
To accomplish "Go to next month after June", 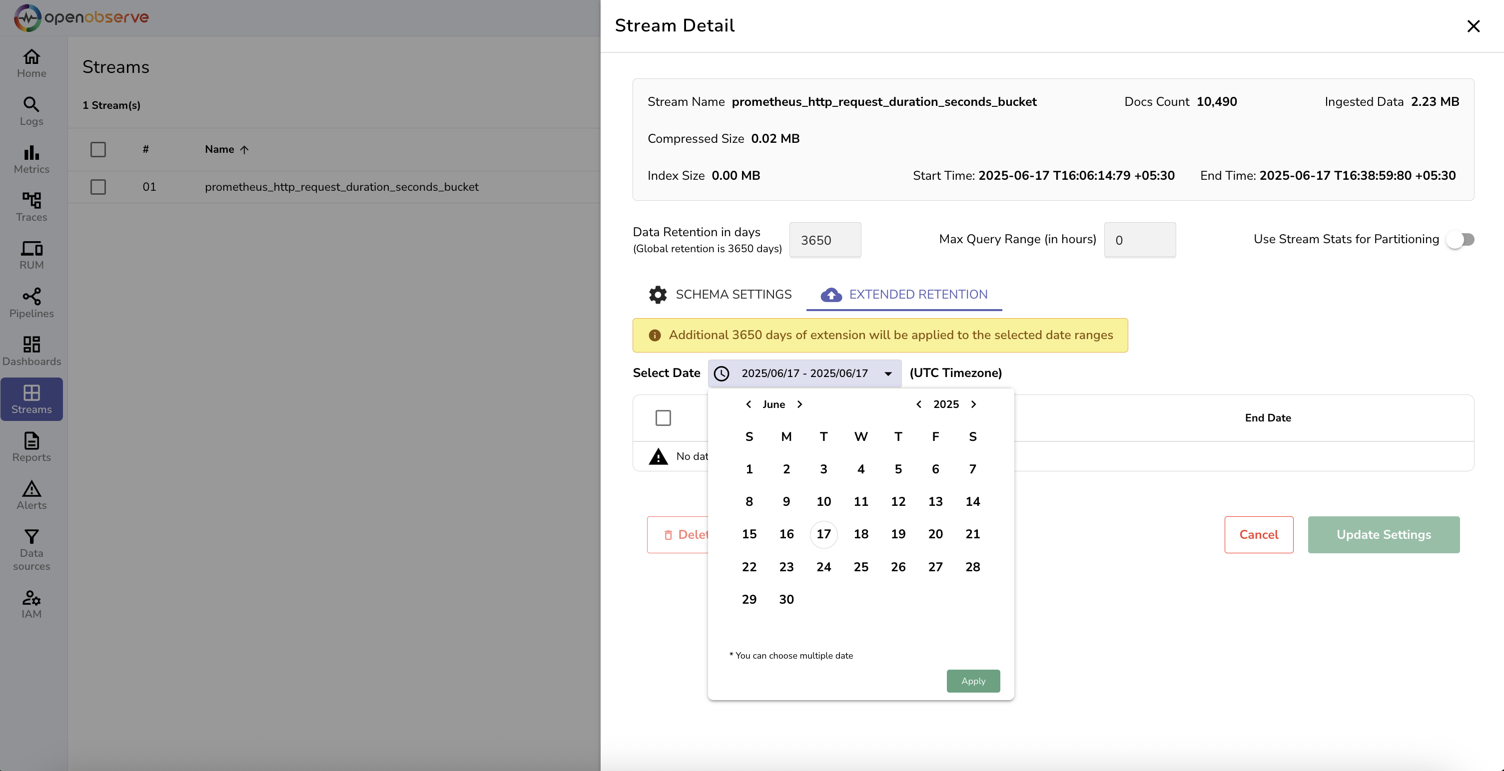I will click(x=800, y=404).
